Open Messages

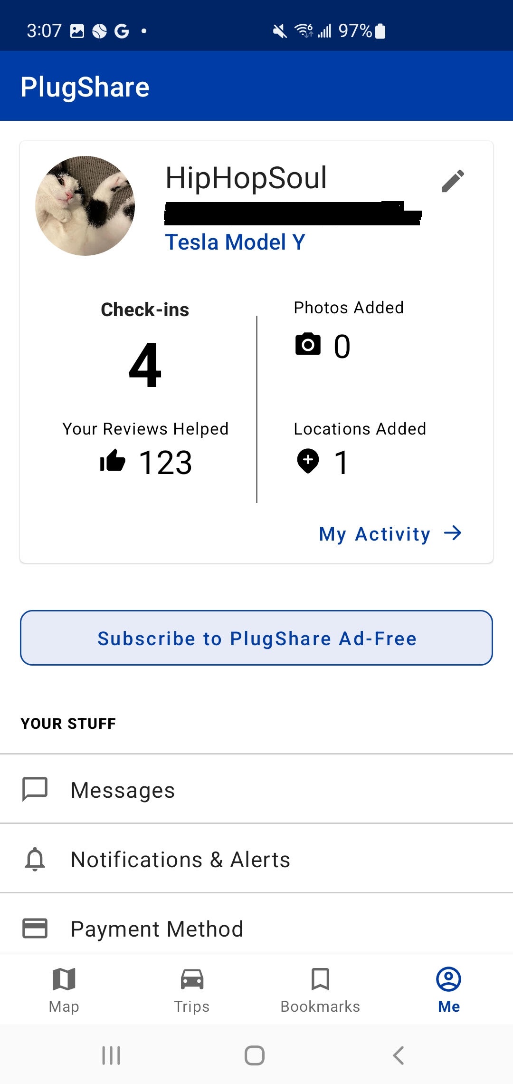click(x=256, y=789)
